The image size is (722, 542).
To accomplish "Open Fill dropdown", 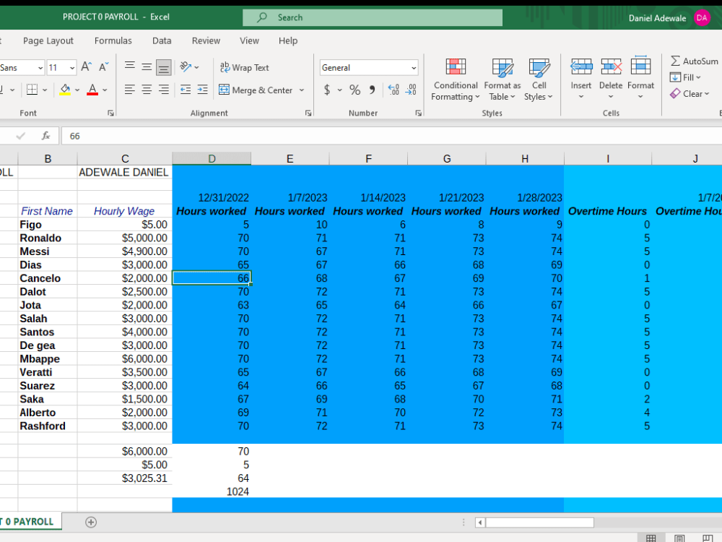I will click(686, 77).
